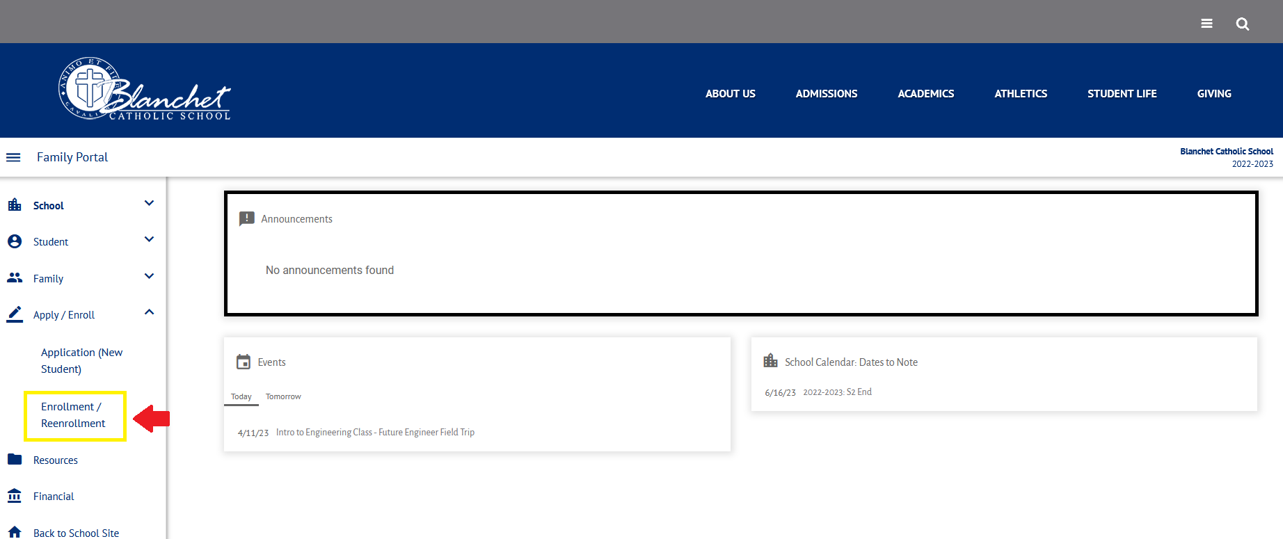Click the Family people icon in sidebar
This screenshot has width=1283, height=539.
(15, 277)
